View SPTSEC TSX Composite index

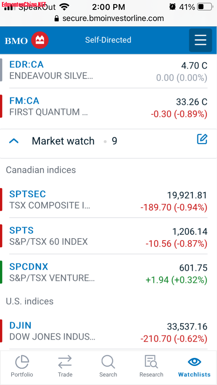(27, 194)
